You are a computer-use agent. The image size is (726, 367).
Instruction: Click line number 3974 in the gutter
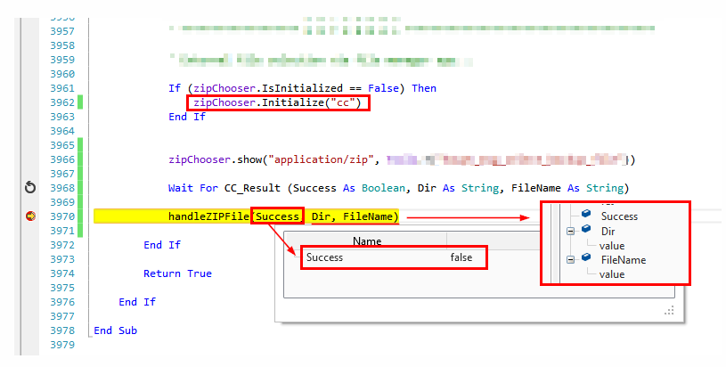tap(62, 273)
